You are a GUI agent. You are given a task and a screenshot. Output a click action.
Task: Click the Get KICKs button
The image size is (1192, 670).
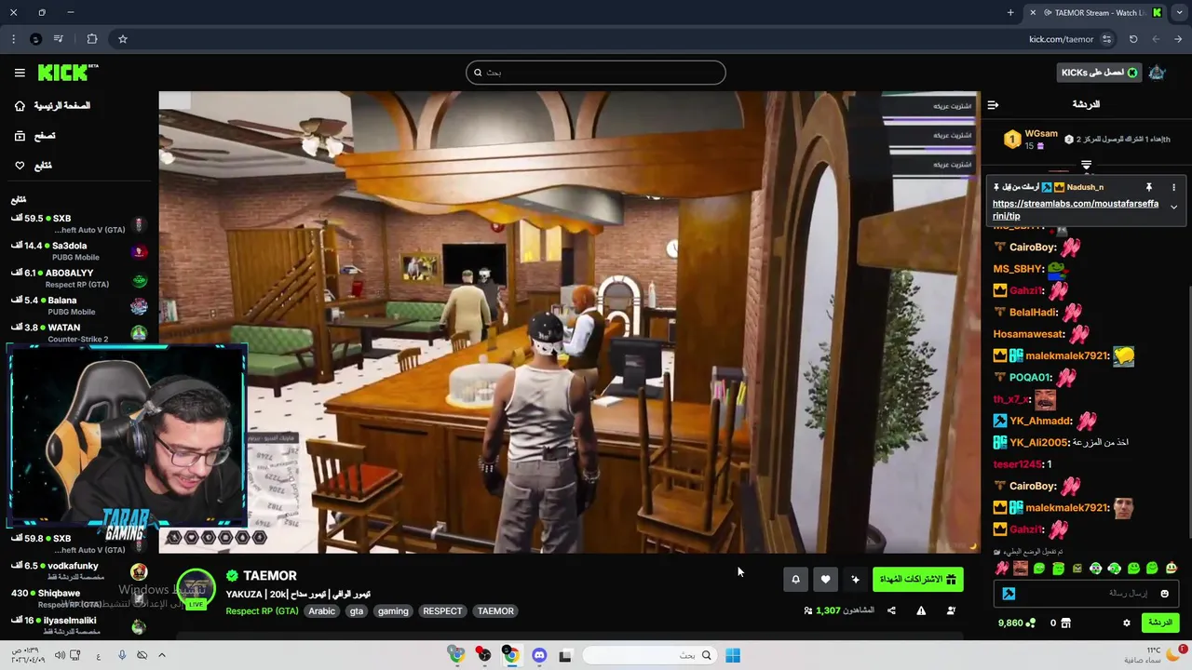(x=1100, y=73)
